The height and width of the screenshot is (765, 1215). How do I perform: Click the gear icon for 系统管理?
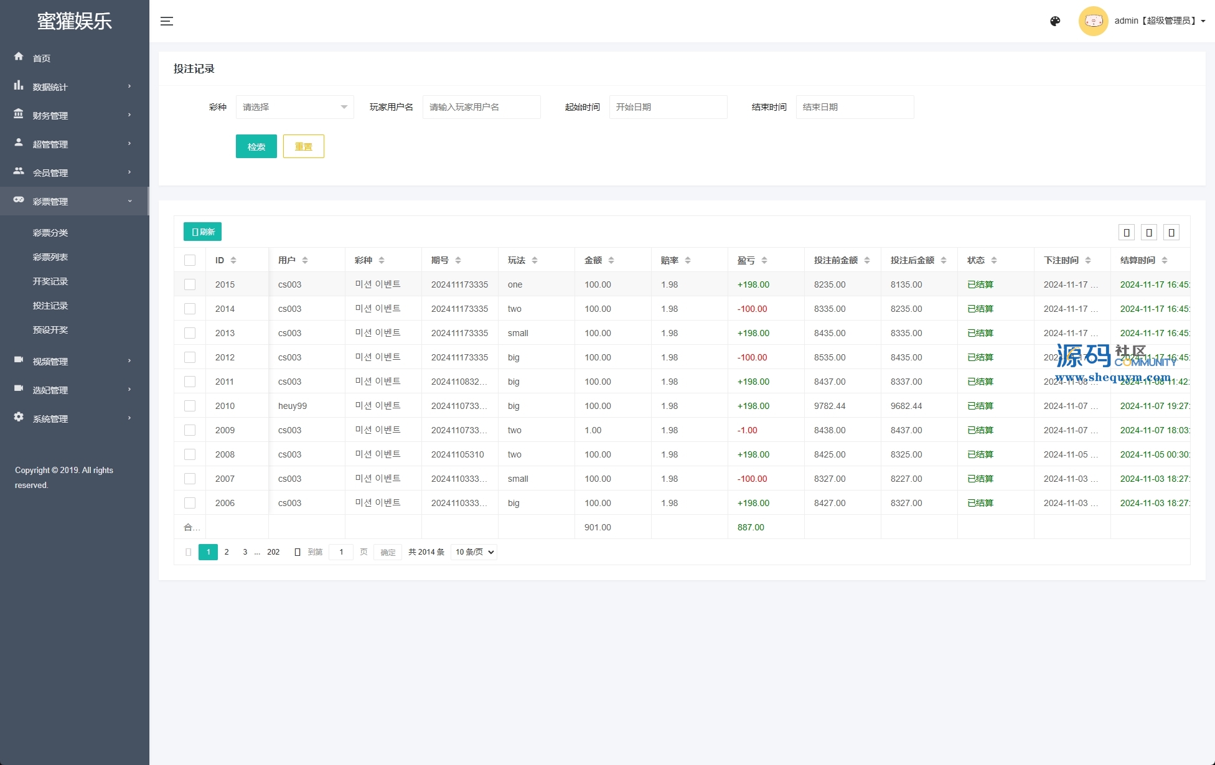coord(19,417)
